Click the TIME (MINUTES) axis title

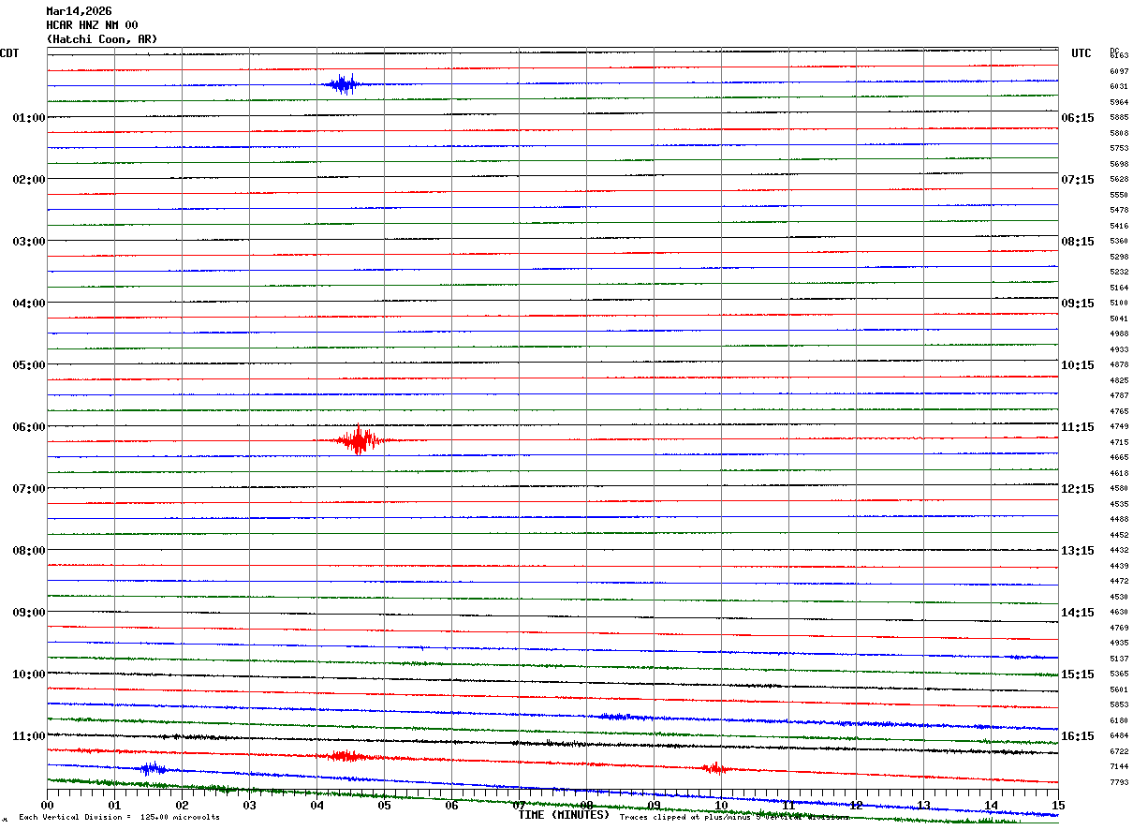tap(564, 815)
